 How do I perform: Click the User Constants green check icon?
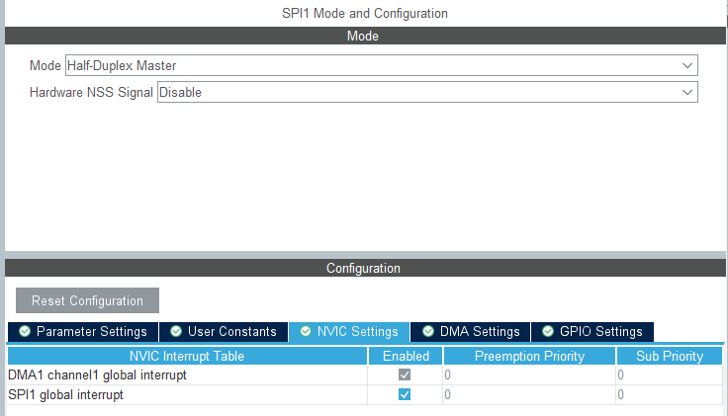[x=176, y=332]
